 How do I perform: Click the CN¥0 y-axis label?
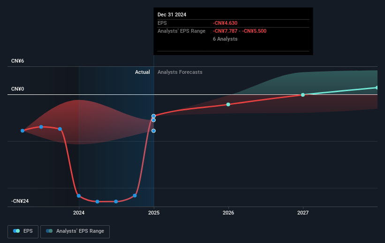[18, 89]
